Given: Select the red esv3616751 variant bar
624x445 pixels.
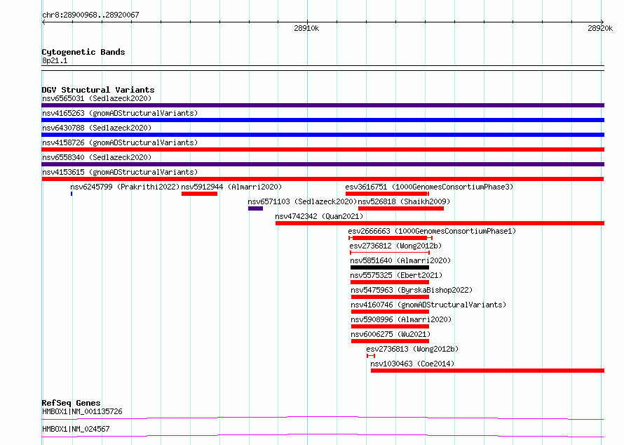Looking at the screenshot, I should 387,194.
